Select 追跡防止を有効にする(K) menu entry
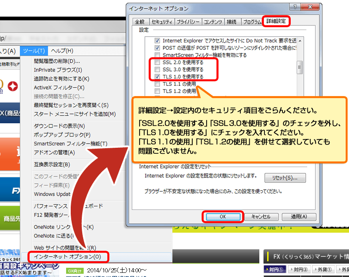 (x=61, y=79)
